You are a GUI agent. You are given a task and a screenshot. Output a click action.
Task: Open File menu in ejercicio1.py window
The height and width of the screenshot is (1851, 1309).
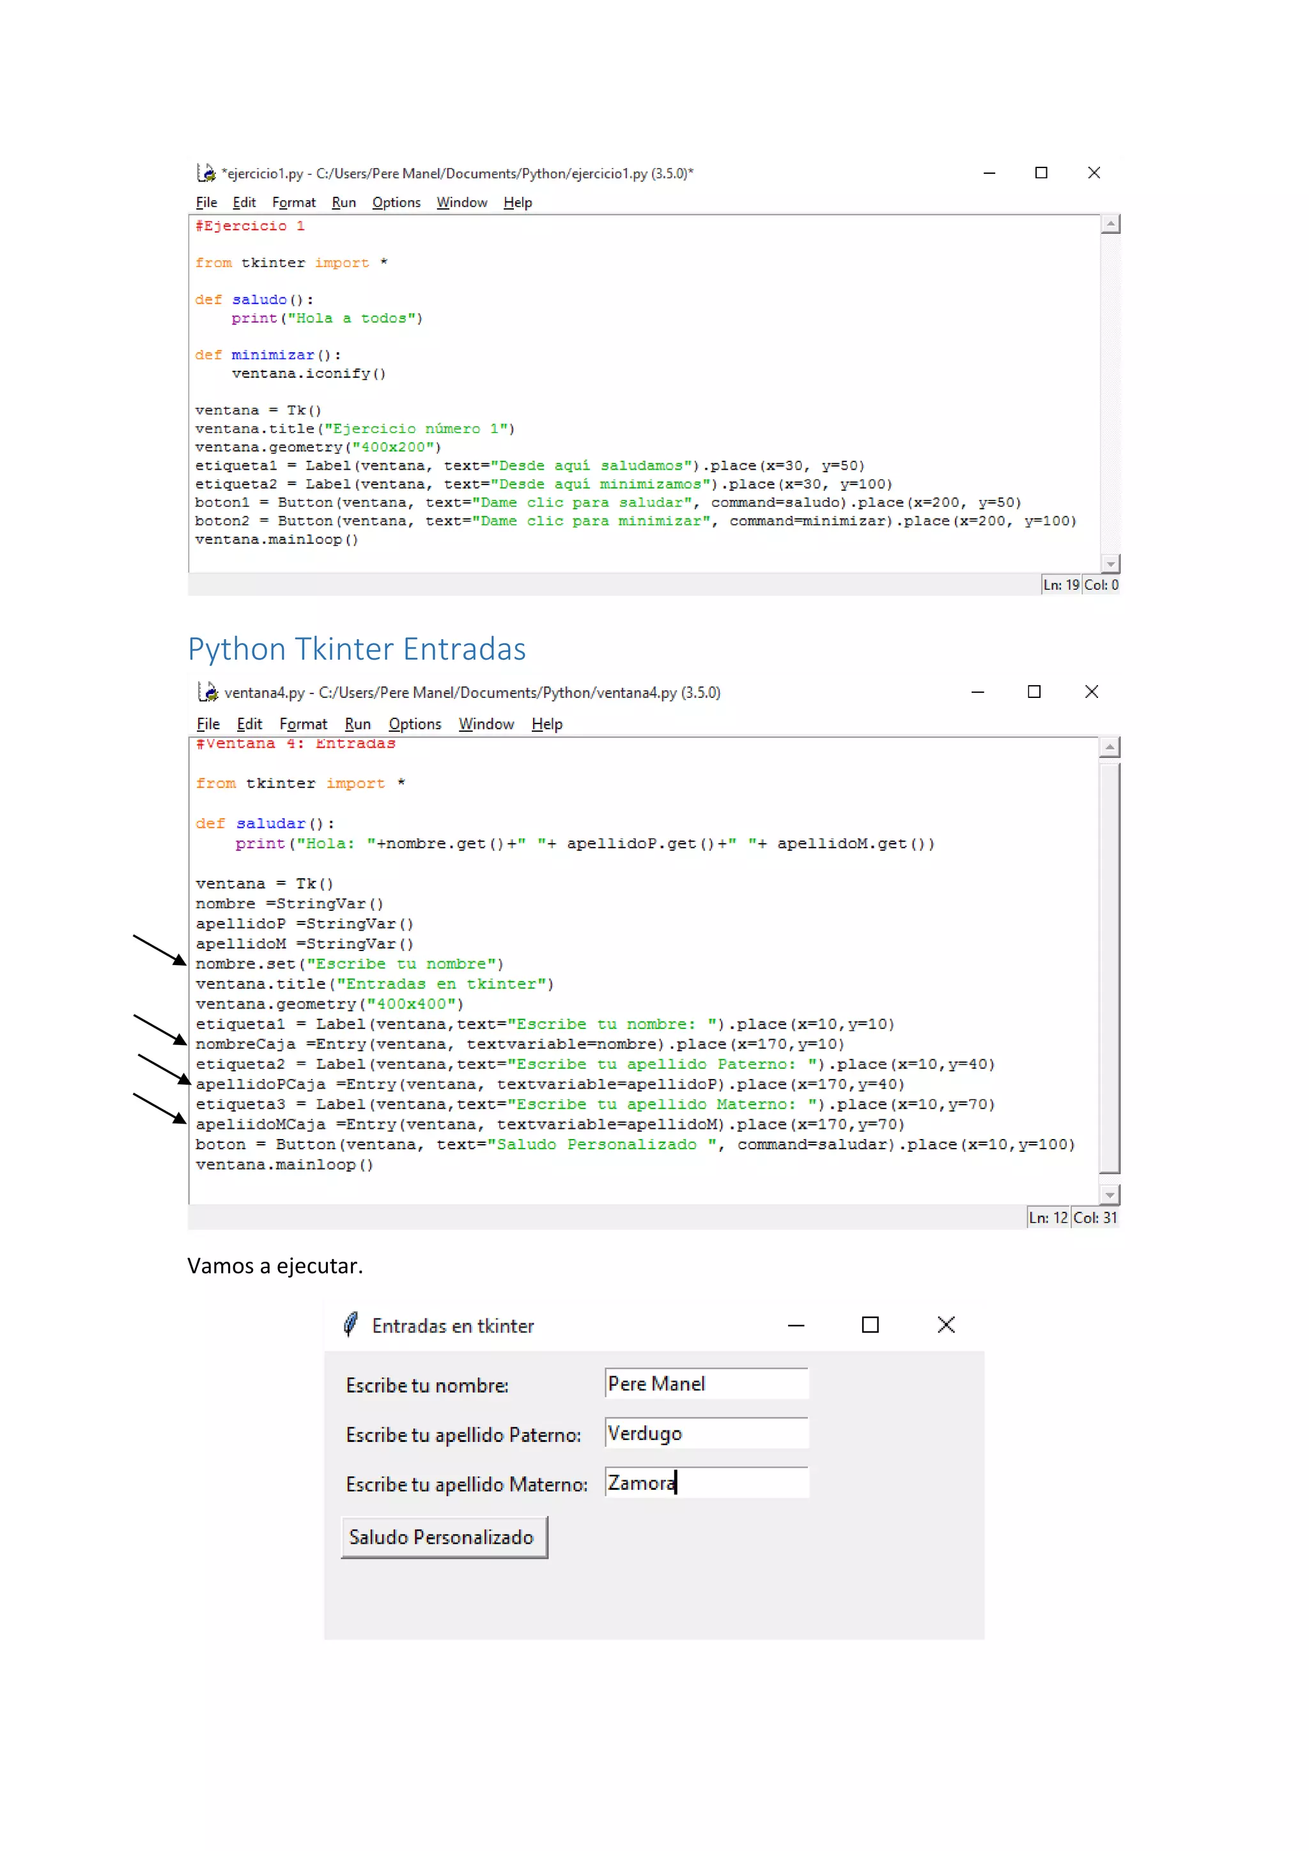coord(206,203)
